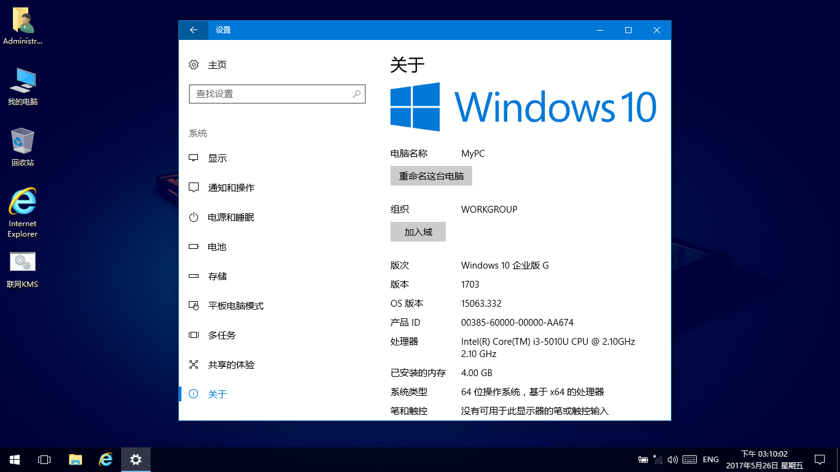The height and width of the screenshot is (472, 840).
Task: Open the 存储 settings page
Action: pos(218,276)
